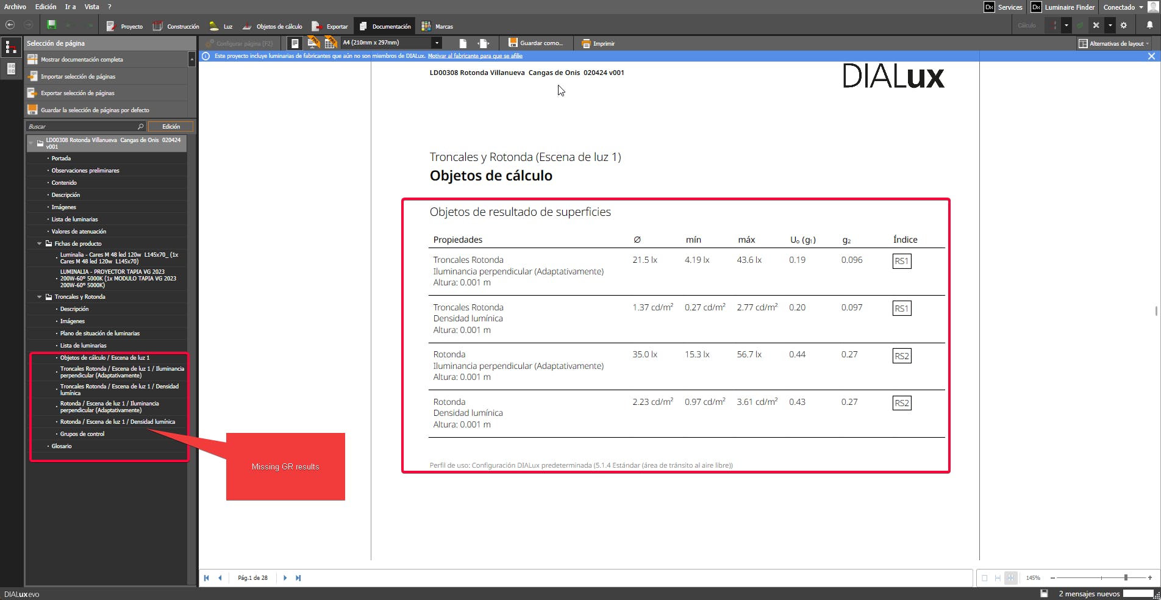Open the Archivo menu

(x=15, y=7)
